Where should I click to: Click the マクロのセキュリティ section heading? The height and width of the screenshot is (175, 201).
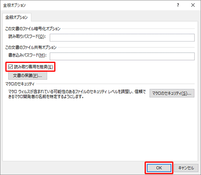[x=20, y=84]
